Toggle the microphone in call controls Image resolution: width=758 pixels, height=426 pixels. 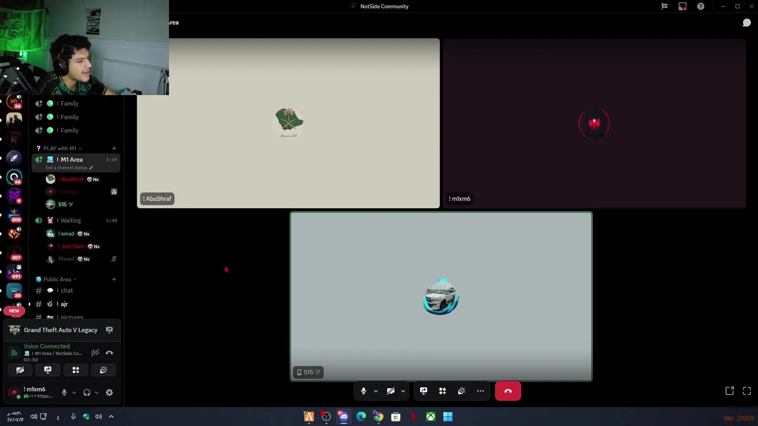[x=364, y=391]
